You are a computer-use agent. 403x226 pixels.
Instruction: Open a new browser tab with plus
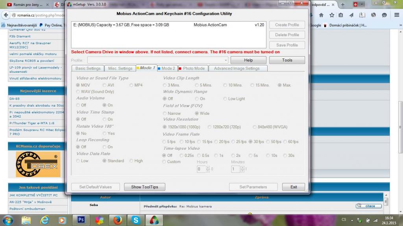[x=343, y=5]
